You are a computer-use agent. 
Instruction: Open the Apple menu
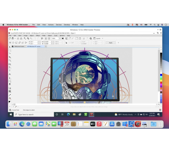(3, 25)
